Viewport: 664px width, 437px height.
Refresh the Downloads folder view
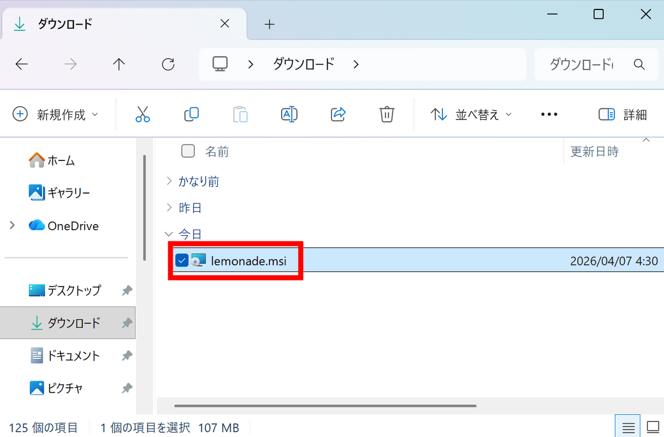pos(168,64)
